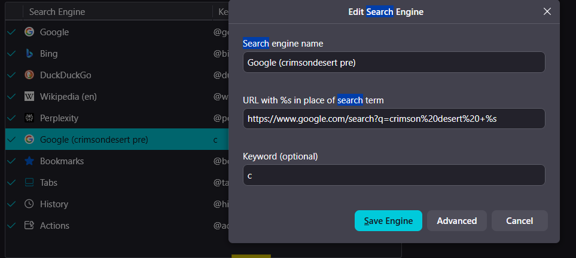Click the Bing logo icon

pos(29,54)
